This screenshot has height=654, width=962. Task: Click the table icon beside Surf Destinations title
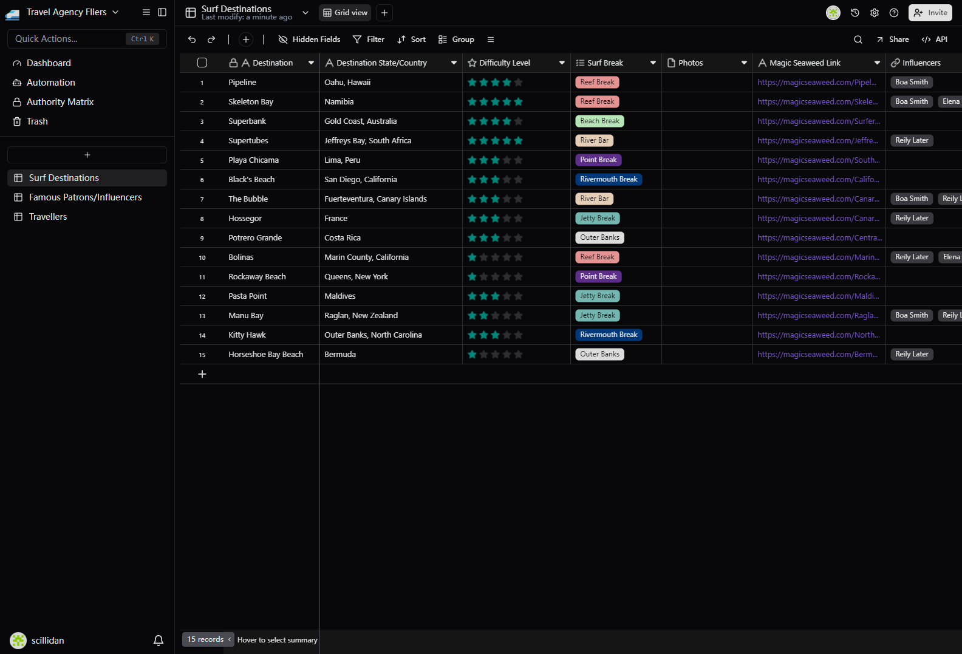(191, 13)
